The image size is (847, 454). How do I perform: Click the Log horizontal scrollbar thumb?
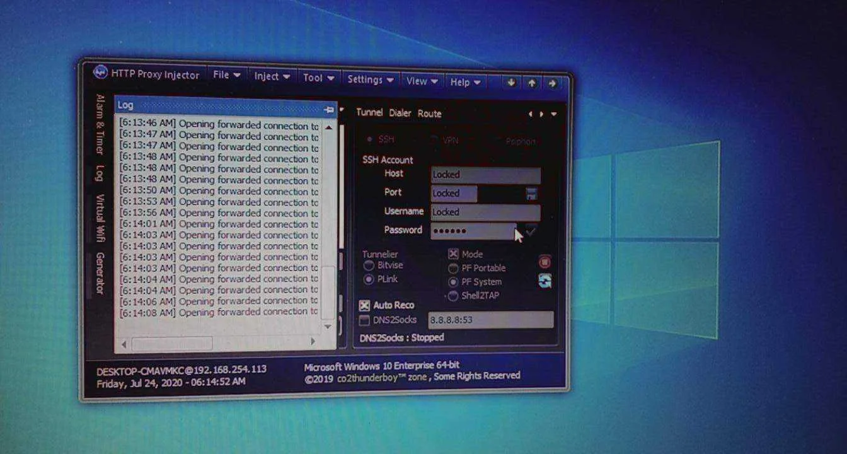point(171,344)
